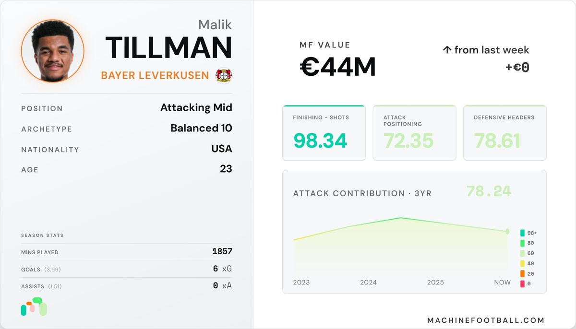
Task: Click the BAYER LEVERKUSEN club name
Action: click(x=155, y=75)
